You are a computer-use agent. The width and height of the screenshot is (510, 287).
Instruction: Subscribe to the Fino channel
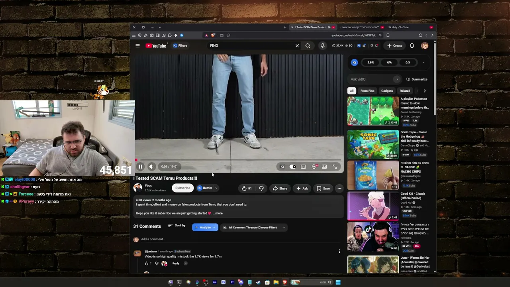182,188
